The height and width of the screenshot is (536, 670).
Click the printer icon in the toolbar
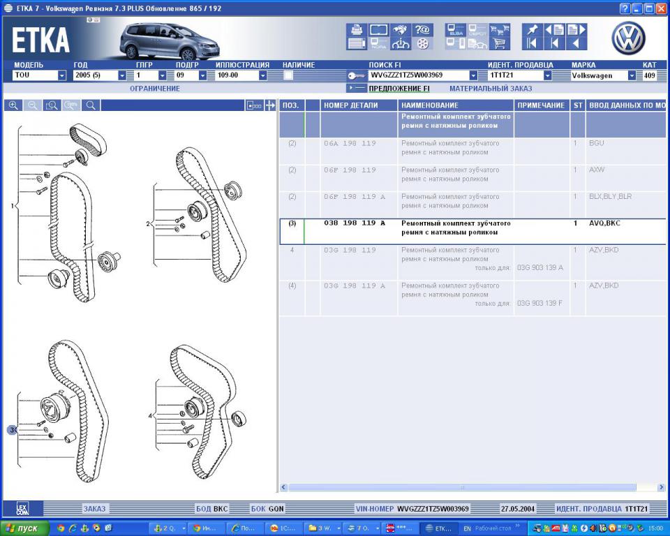357,30
